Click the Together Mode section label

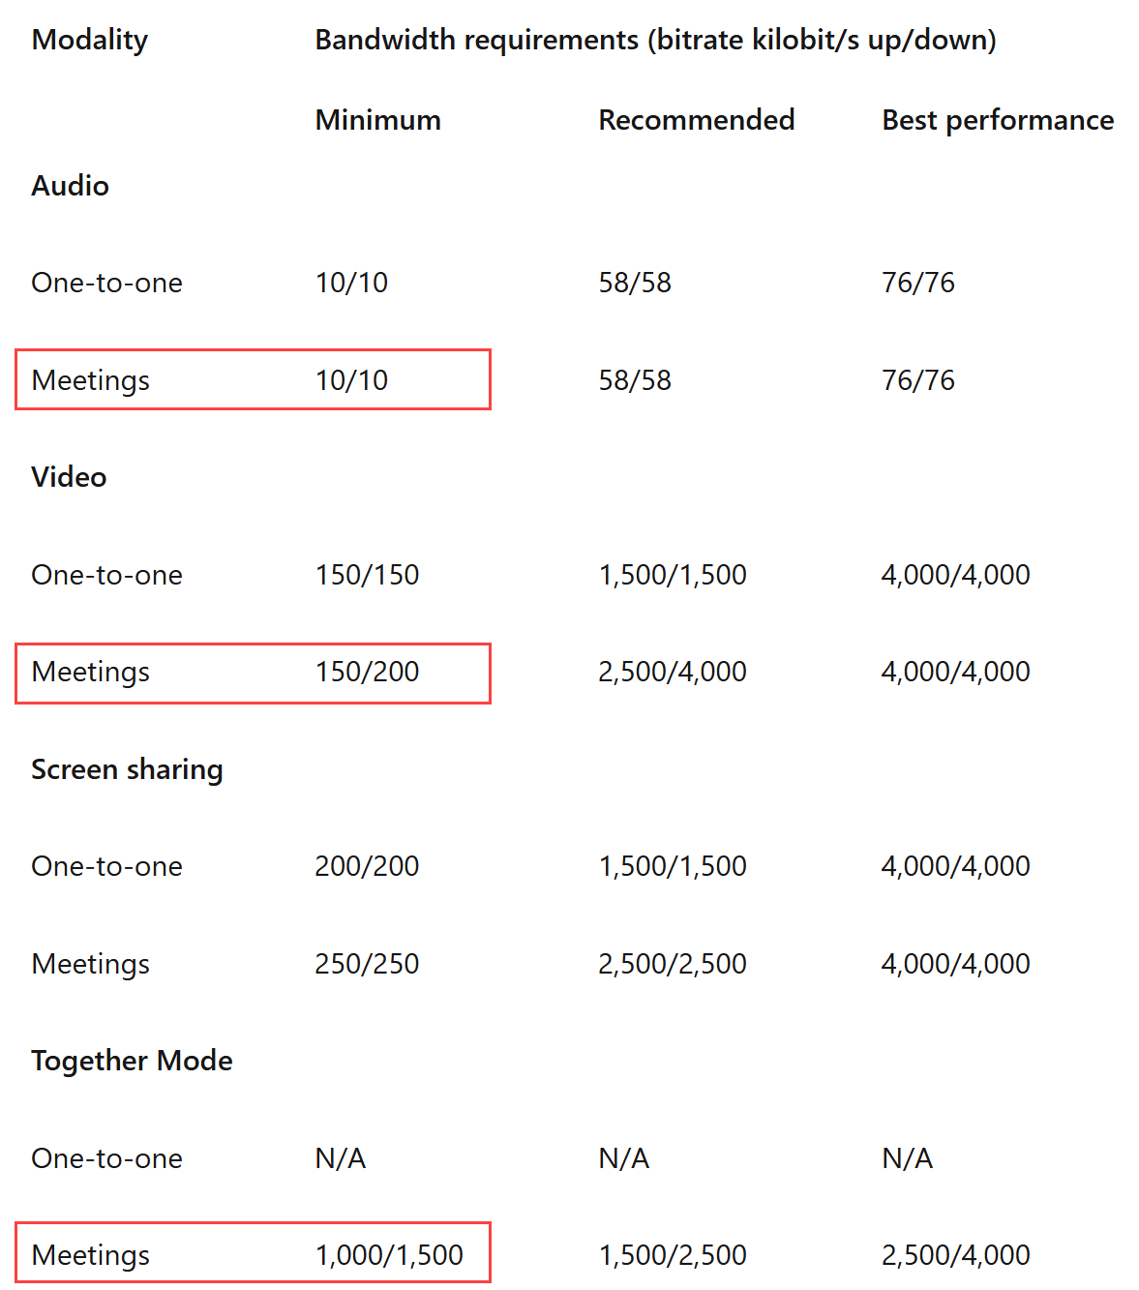pyautogui.click(x=132, y=1061)
